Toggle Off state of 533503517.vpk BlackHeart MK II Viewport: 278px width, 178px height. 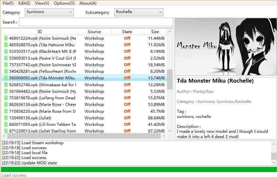click(x=127, y=51)
